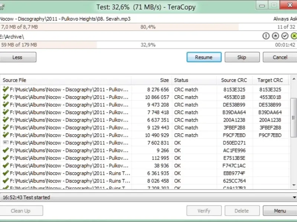Click the Verify button

click(x=204, y=211)
